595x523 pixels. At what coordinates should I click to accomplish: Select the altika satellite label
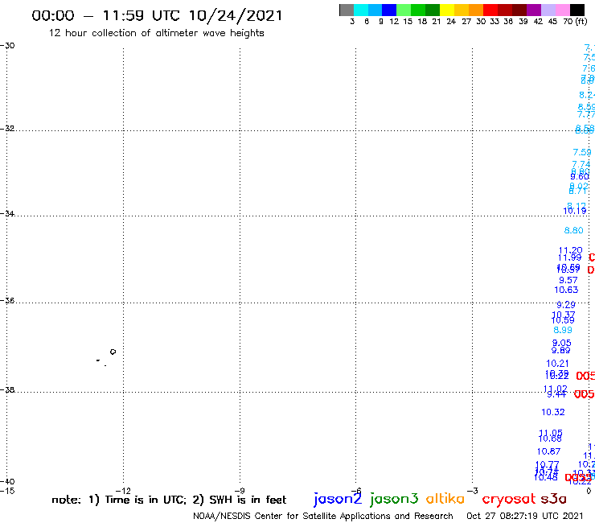click(445, 499)
